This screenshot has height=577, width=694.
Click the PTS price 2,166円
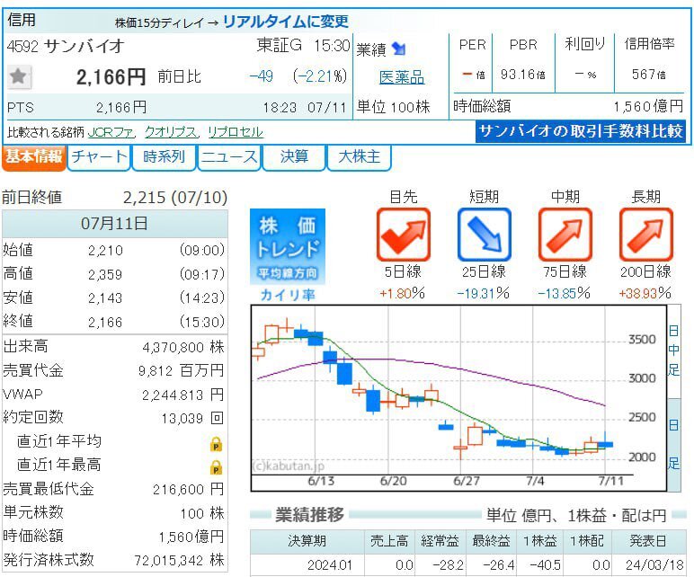pyautogui.click(x=121, y=107)
